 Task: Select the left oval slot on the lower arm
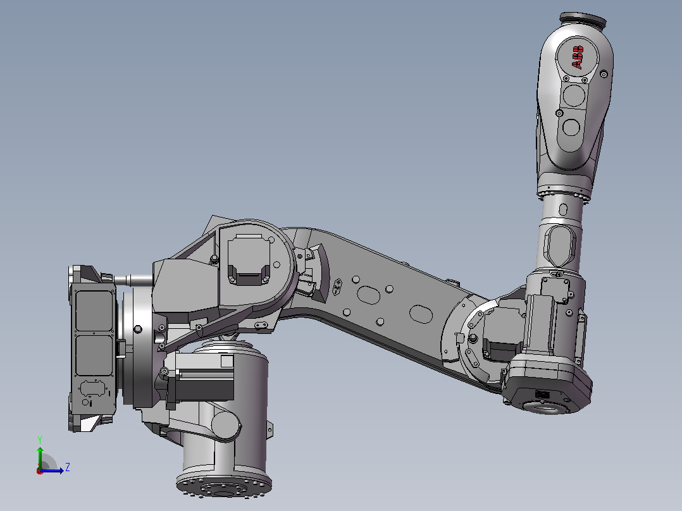[x=368, y=295]
